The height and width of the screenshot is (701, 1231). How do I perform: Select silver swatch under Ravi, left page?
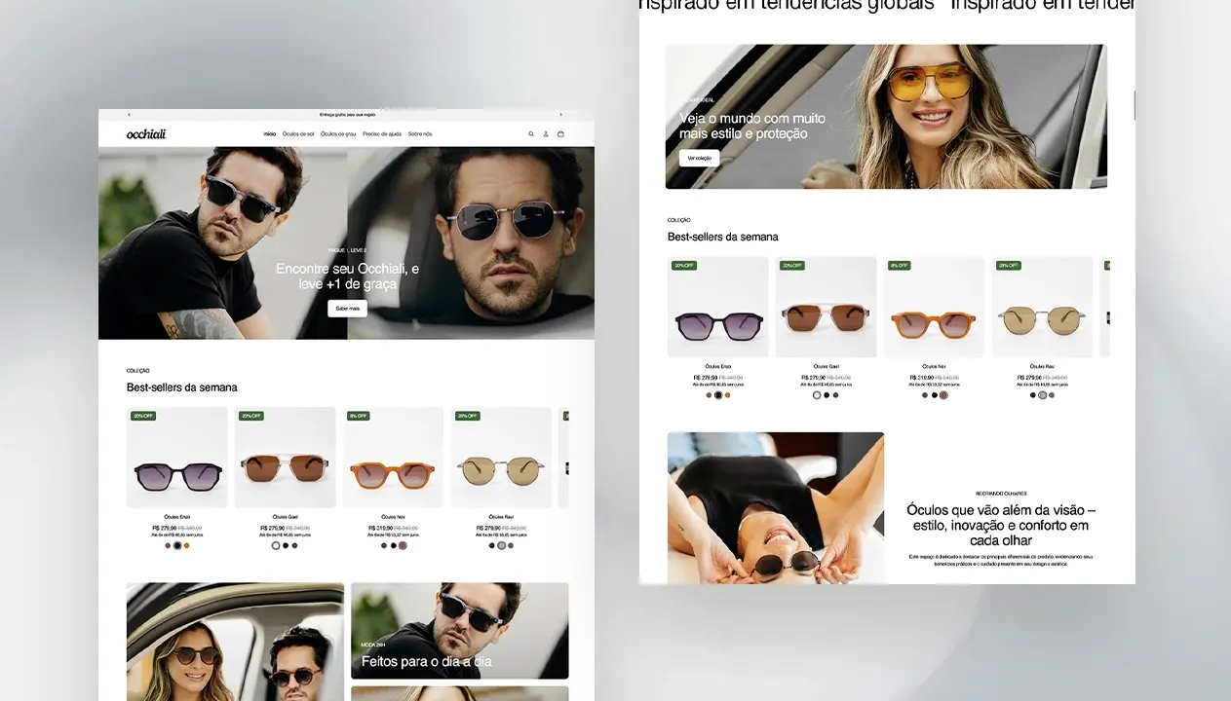[502, 546]
